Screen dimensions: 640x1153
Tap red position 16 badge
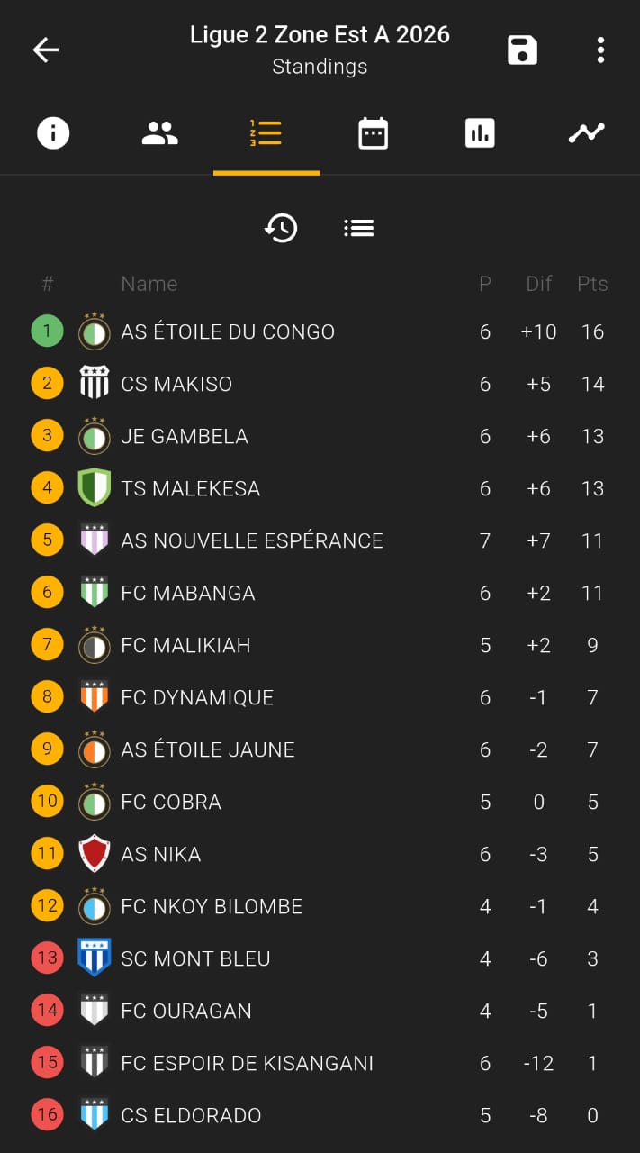pyautogui.click(x=48, y=1115)
